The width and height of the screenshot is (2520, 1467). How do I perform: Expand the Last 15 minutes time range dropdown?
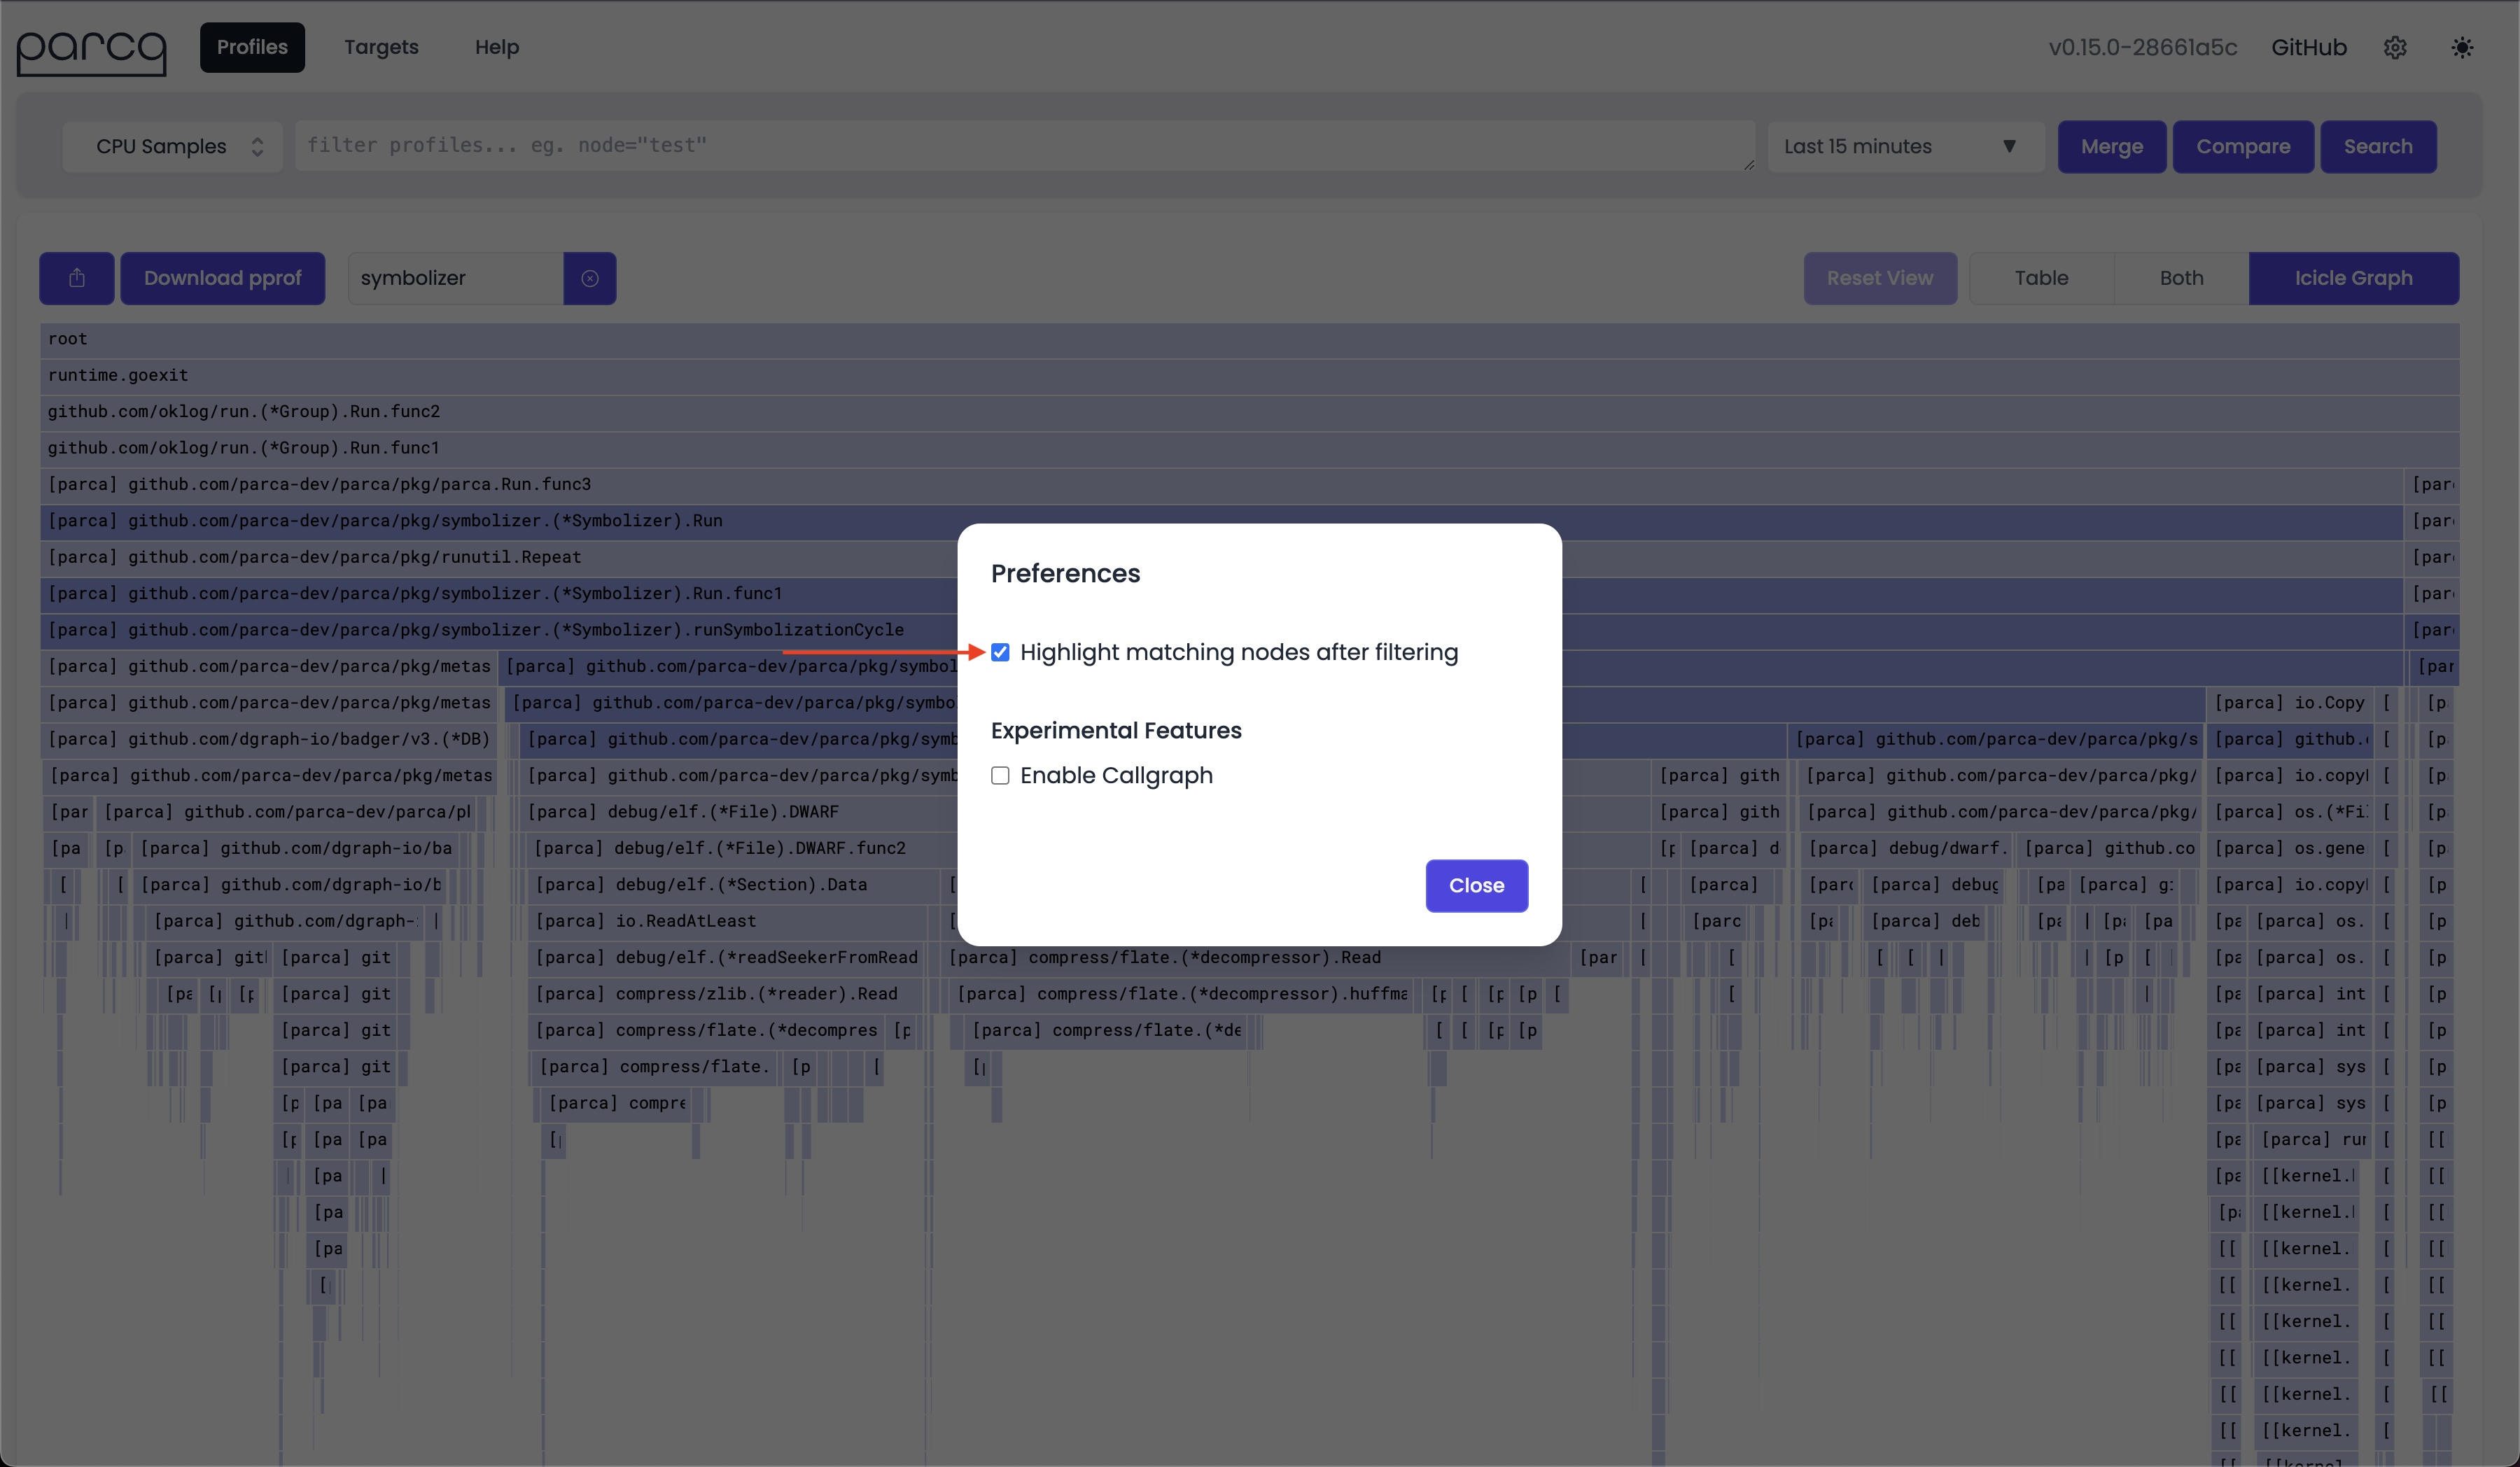click(1905, 146)
